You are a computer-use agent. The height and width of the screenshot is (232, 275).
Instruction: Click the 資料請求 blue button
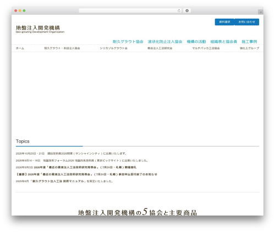click(224, 22)
